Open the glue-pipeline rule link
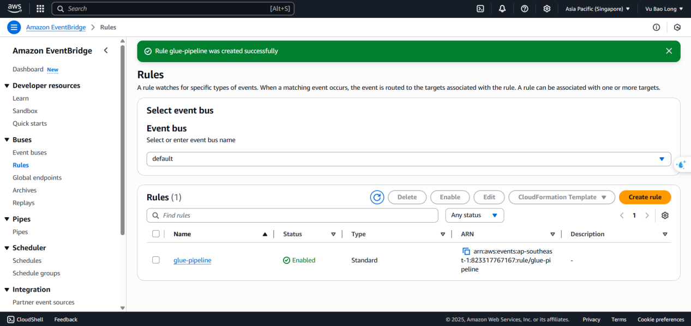 (x=193, y=260)
